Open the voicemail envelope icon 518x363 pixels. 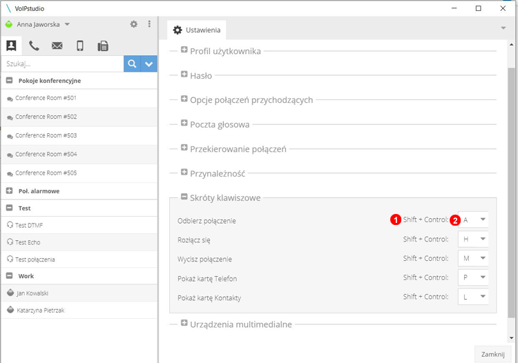click(x=57, y=46)
